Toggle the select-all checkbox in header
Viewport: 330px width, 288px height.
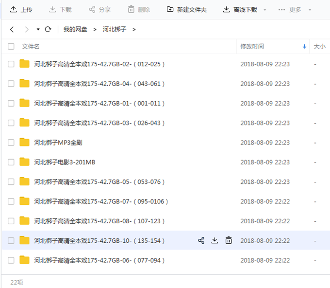11,46
